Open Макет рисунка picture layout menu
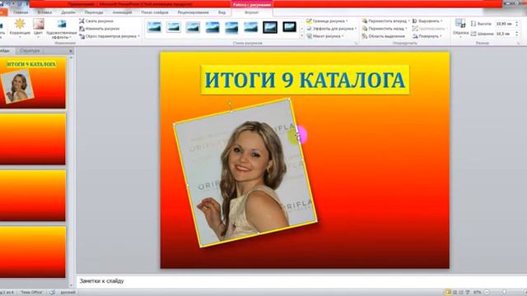The width and height of the screenshot is (527, 296). pos(325,36)
